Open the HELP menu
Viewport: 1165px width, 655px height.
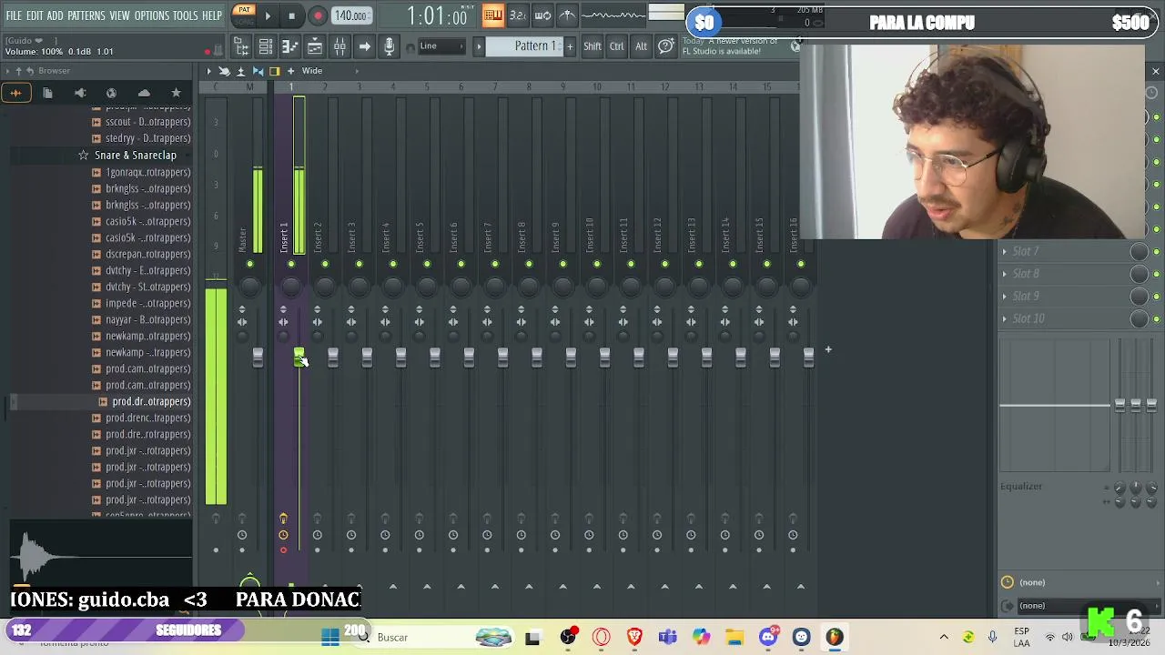pos(212,16)
